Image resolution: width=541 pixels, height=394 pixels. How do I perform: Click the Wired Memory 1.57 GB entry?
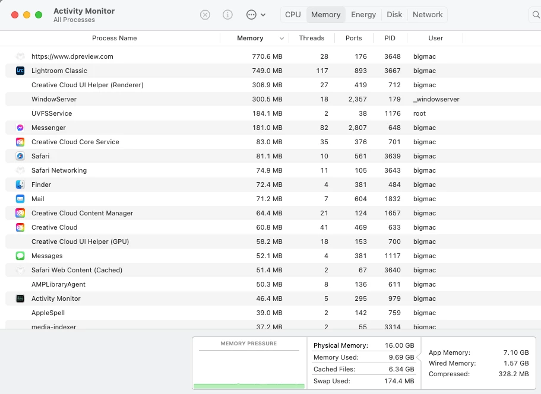click(479, 363)
